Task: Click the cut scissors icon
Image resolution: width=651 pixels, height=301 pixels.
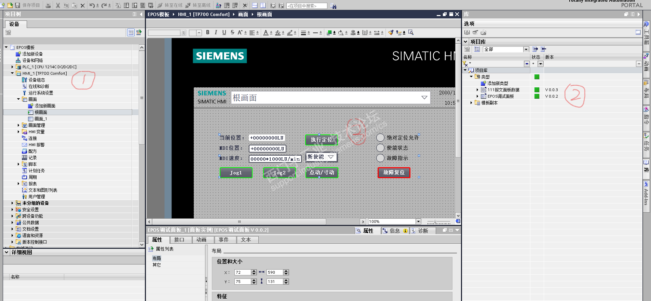Action: 58,5
